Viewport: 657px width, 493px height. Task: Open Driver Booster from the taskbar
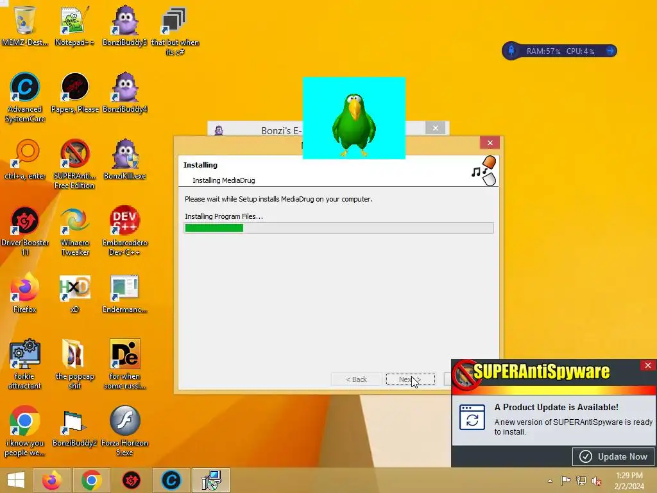131,480
